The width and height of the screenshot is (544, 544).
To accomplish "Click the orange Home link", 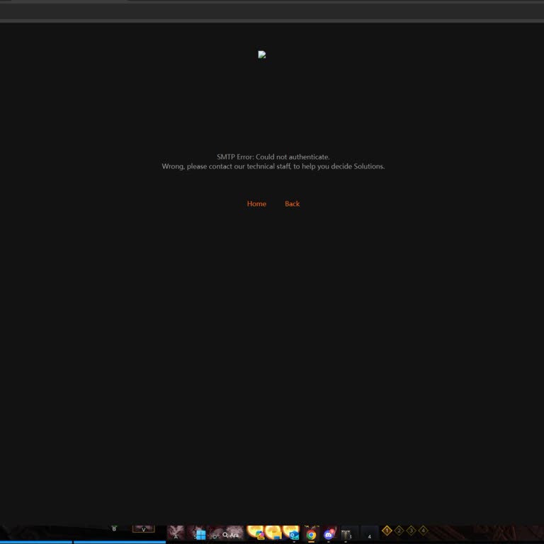I will tap(256, 204).
